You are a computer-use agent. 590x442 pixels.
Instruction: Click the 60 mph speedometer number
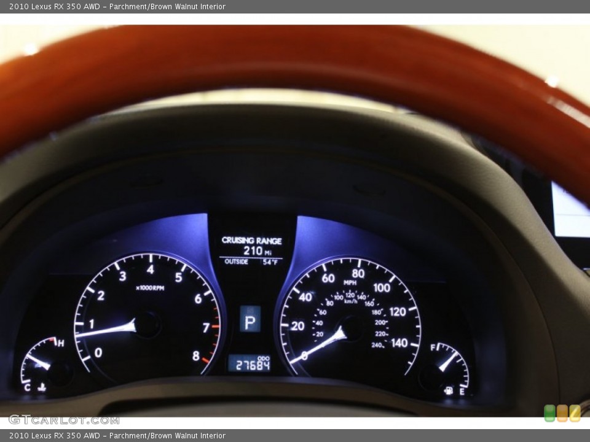328,278
